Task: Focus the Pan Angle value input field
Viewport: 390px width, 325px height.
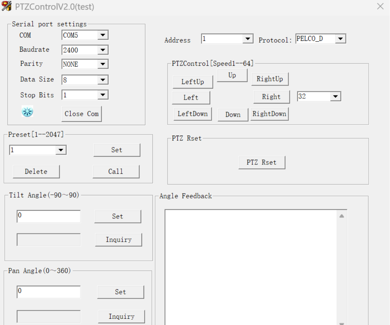Action: point(49,292)
